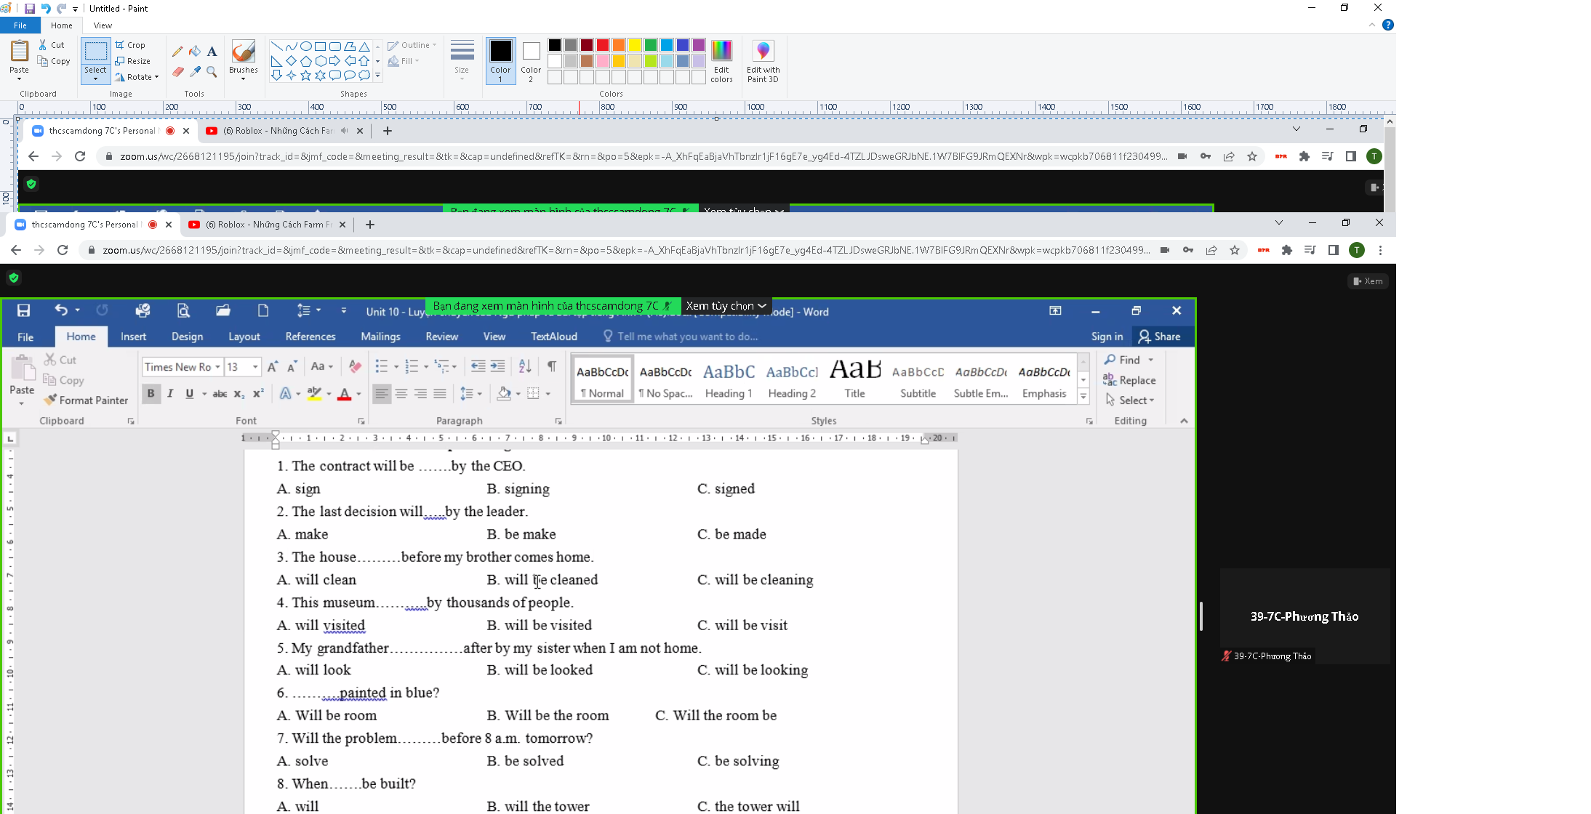Select the red color swatch in Paint palette
Screen dimensions: 1591x814
(603, 45)
